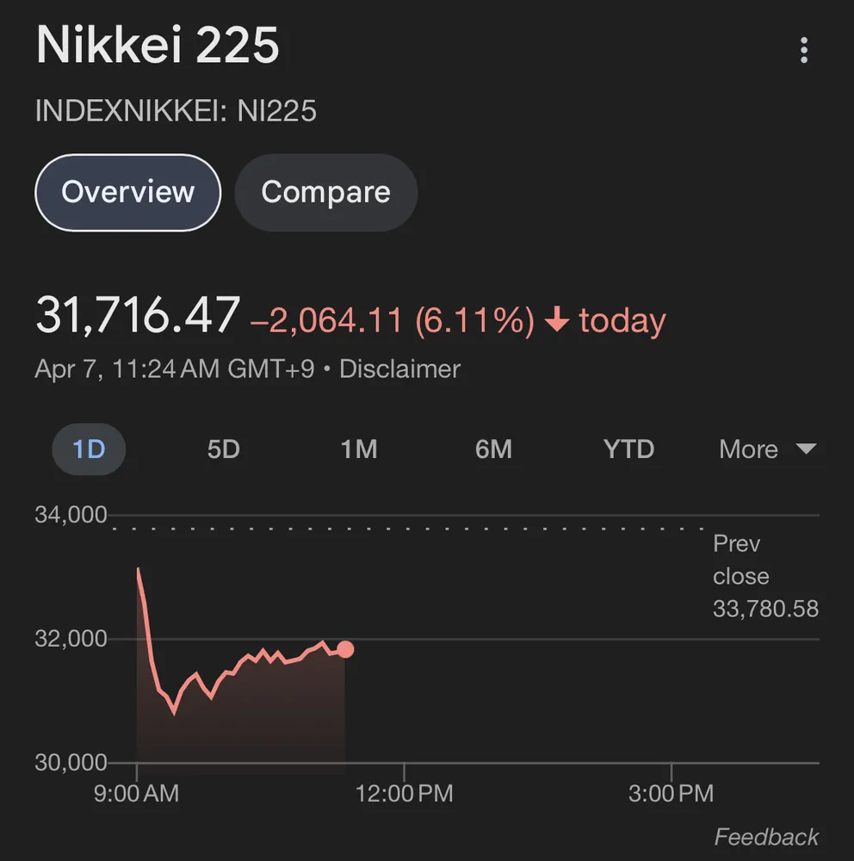Click the Prev close 33,780.58 label

tap(764, 577)
